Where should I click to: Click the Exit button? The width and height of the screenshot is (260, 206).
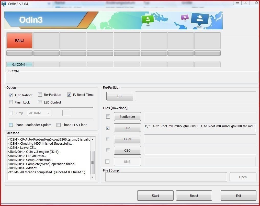[239, 196]
